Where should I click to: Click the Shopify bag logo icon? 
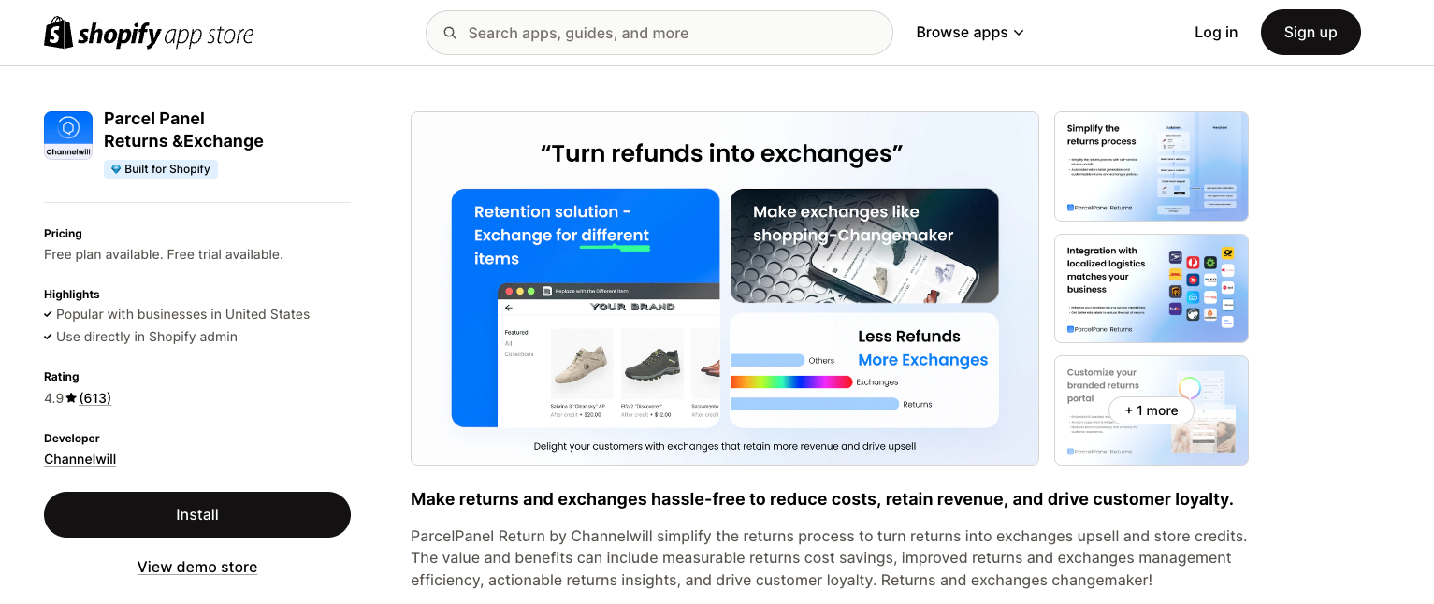tap(58, 33)
